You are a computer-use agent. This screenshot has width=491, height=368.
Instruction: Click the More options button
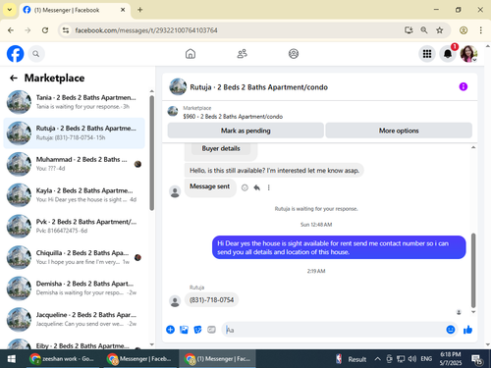click(399, 131)
